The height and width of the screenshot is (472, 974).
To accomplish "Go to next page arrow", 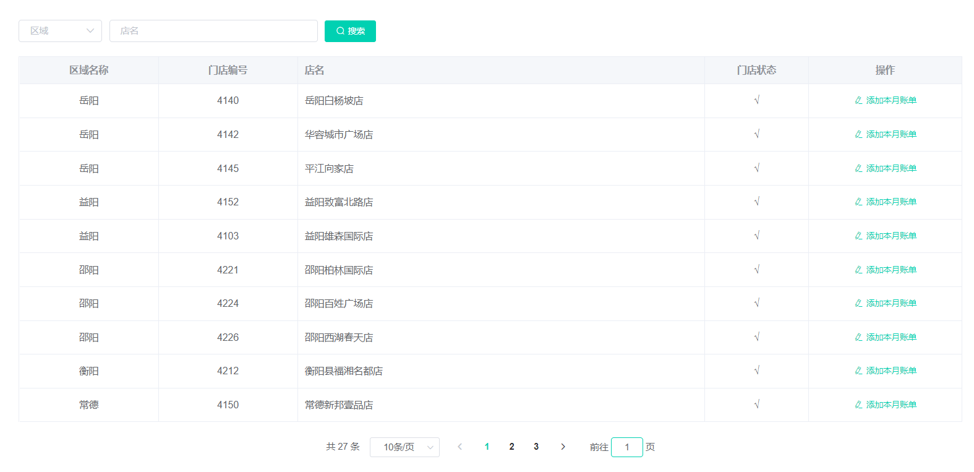I will [563, 447].
